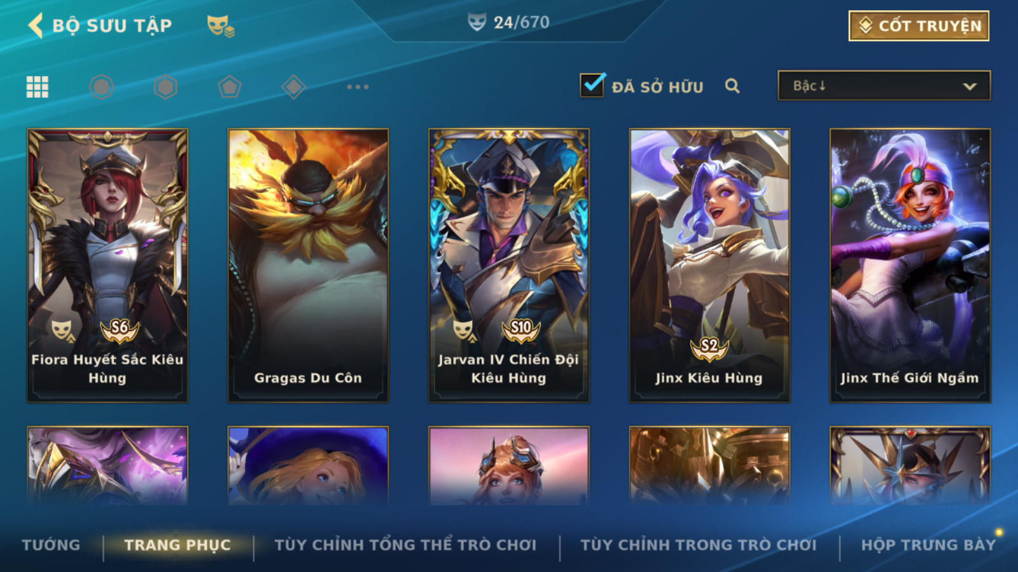Select the Gragas Du Côn skin card
Screen dimensions: 1018x572
coord(308,266)
